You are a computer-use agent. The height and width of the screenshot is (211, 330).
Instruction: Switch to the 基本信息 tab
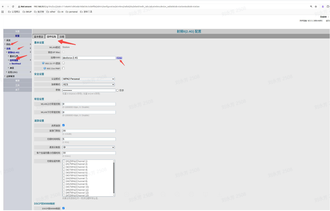[x=39, y=37]
